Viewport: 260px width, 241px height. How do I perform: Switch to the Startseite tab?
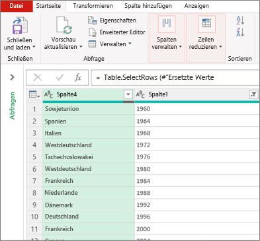[x=48, y=6]
